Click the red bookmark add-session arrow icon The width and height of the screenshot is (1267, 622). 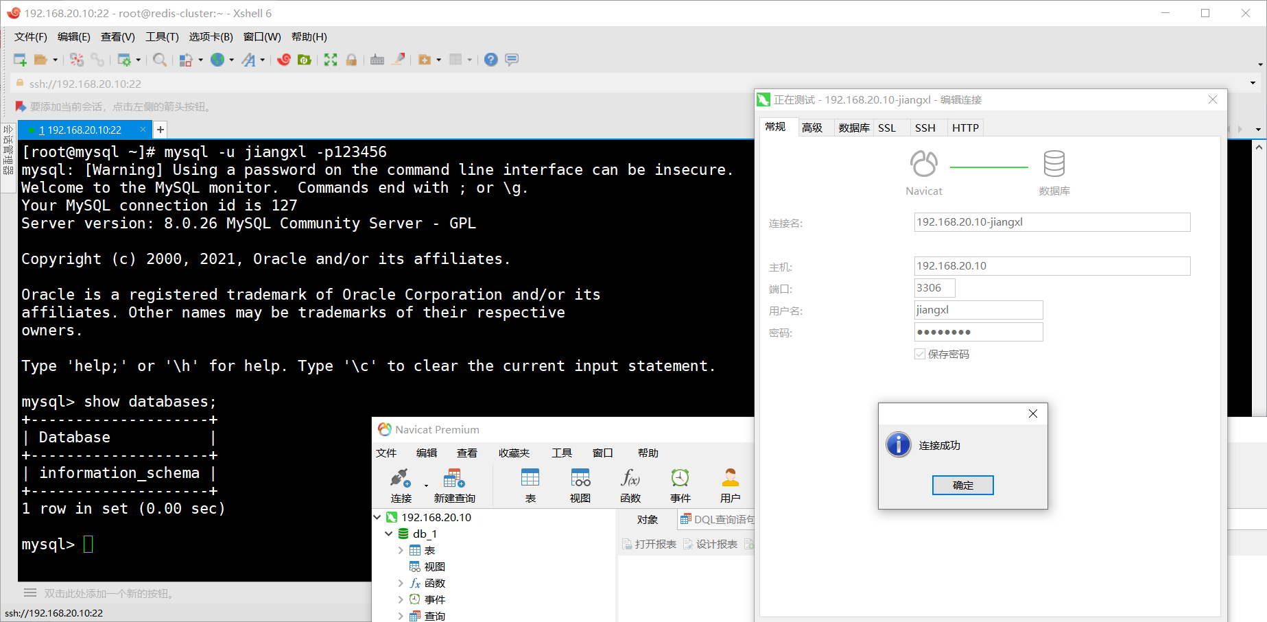tap(21, 106)
